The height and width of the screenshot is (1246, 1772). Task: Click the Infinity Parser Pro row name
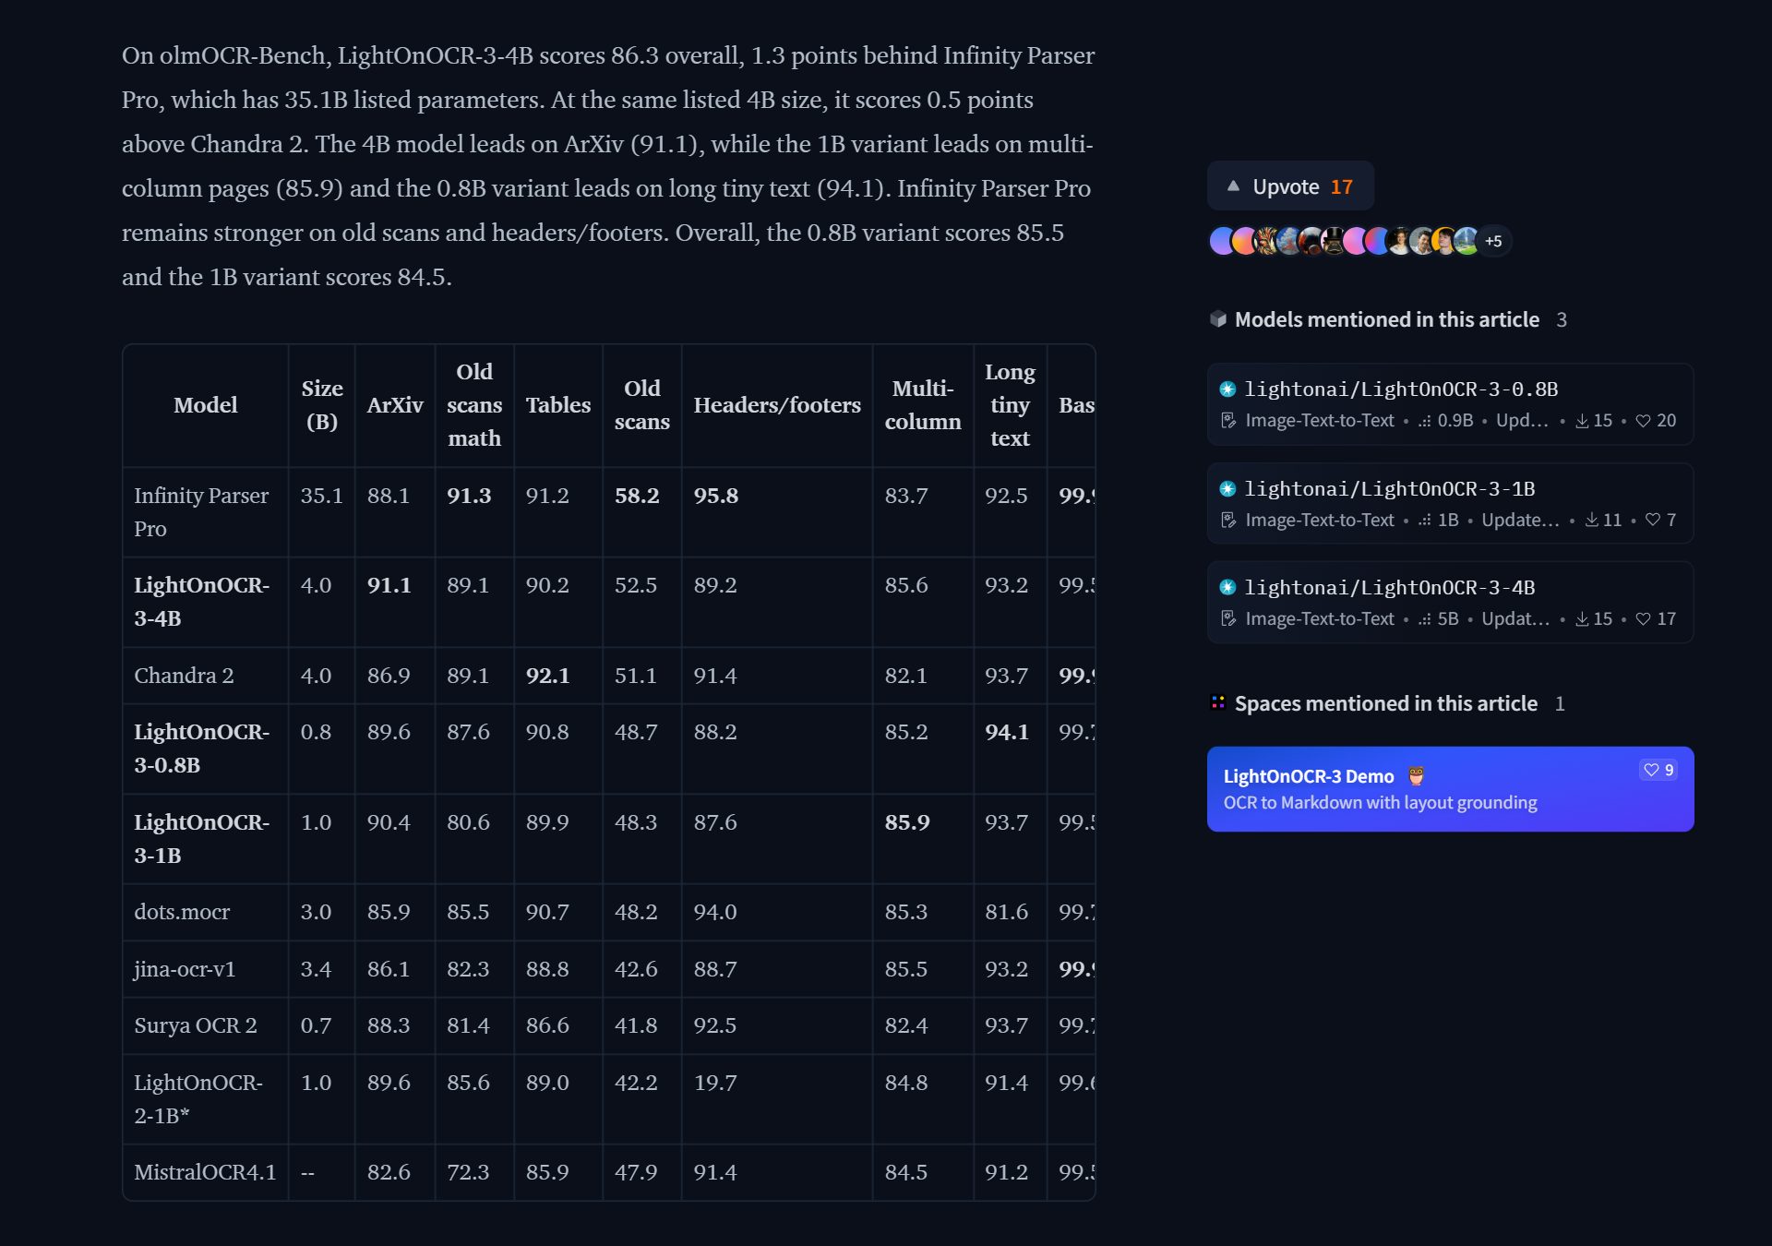(x=201, y=512)
